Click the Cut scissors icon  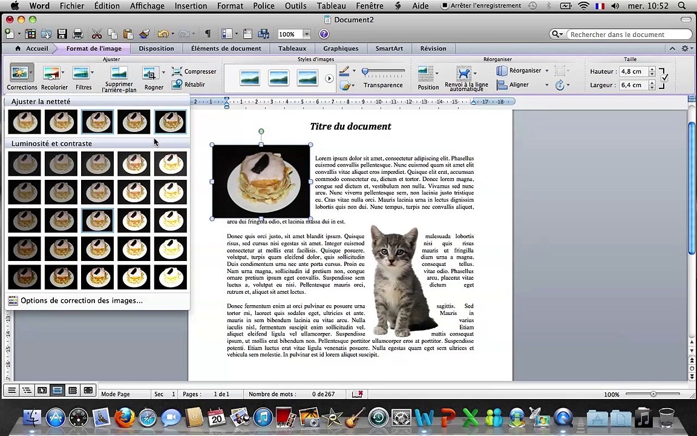coord(96,34)
